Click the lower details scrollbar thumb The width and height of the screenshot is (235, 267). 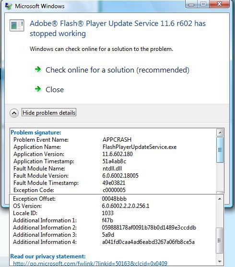[x=219, y=241]
